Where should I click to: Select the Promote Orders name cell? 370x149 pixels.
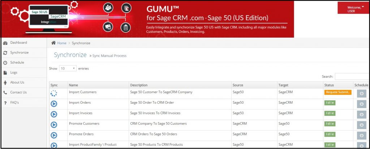tap(98, 135)
